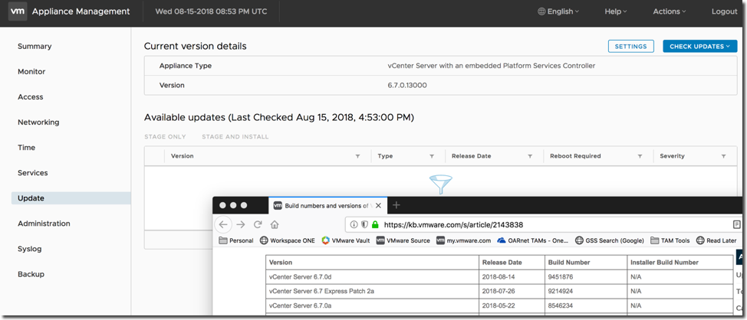This screenshot has width=747, height=320.
Task: Go to the Services page
Action: [x=33, y=172]
